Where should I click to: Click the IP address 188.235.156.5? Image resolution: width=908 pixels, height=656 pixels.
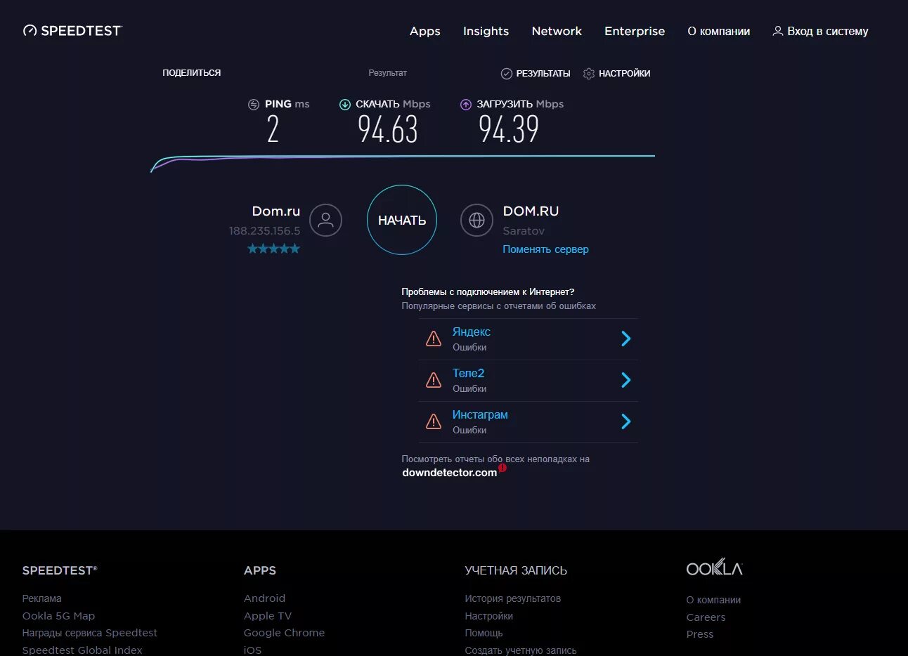264,230
